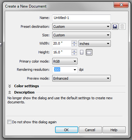Viewport: 132px width, 140px height.
Task: Confirm with the OK button
Action: [x=66, y=130]
